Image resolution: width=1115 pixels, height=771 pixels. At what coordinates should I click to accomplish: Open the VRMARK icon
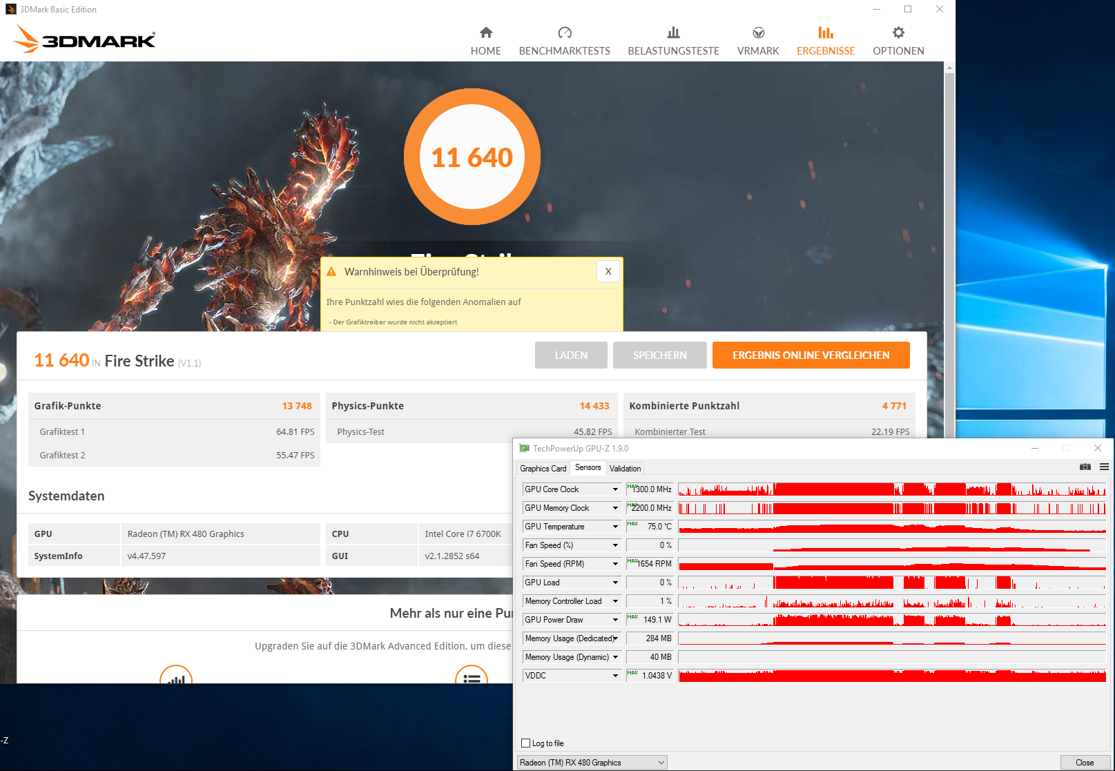tap(758, 32)
